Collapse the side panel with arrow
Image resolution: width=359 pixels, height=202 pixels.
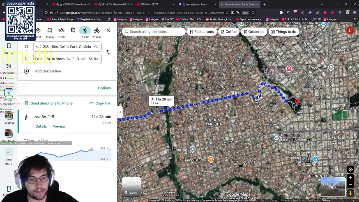[120, 112]
